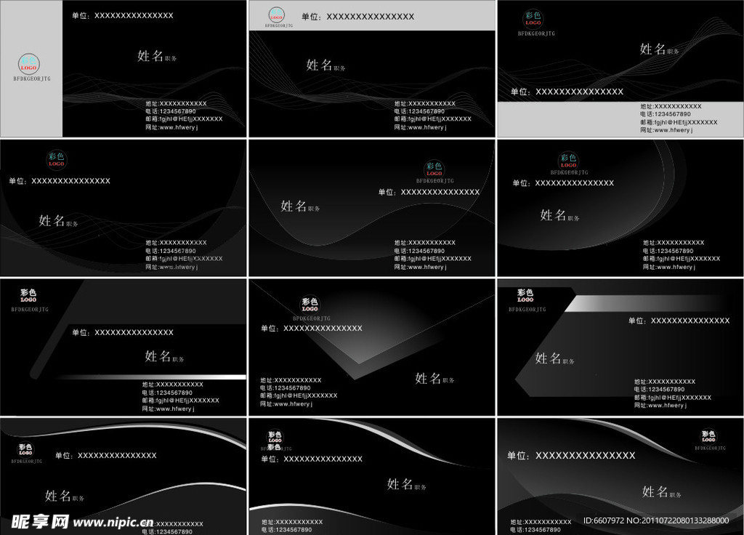Screen dimensions: 744x535
Task: Select the business card with gray left sidebar
Action: (124, 68)
